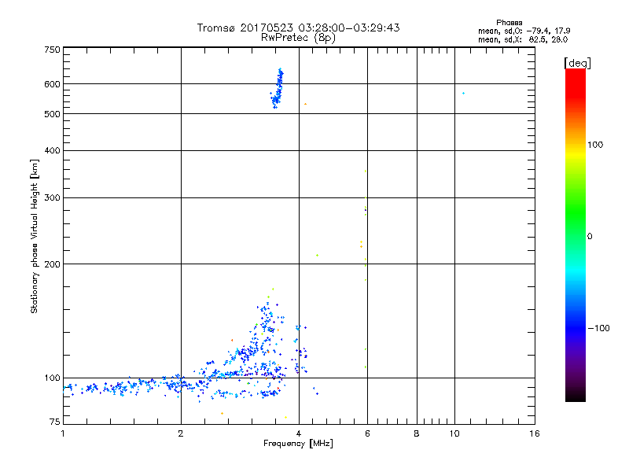629x472 pixels.
Task: Click the 'mean, sd,O: -79.4, 17.9' statistics line
Action: click(524, 31)
